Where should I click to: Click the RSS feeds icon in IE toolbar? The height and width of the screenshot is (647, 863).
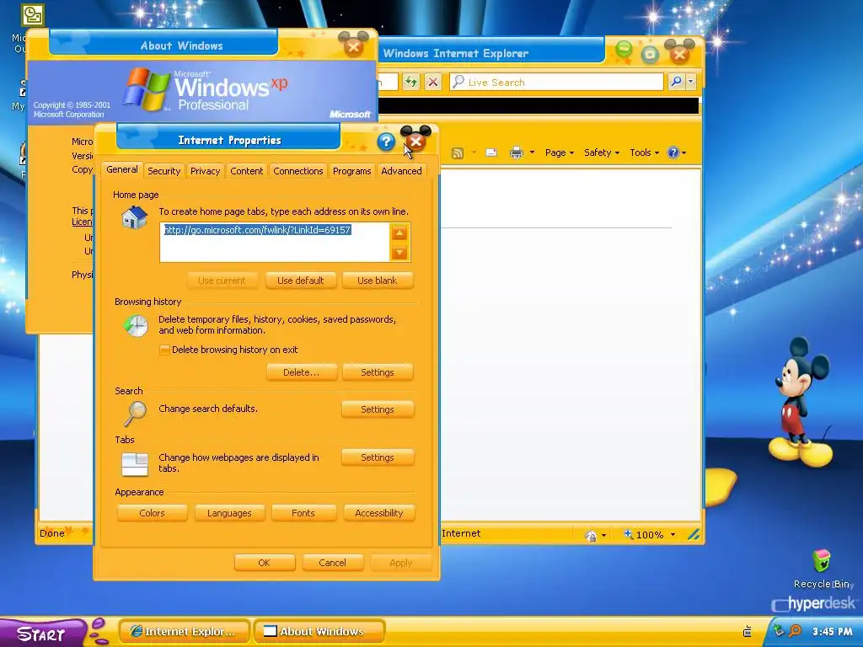[x=457, y=153]
